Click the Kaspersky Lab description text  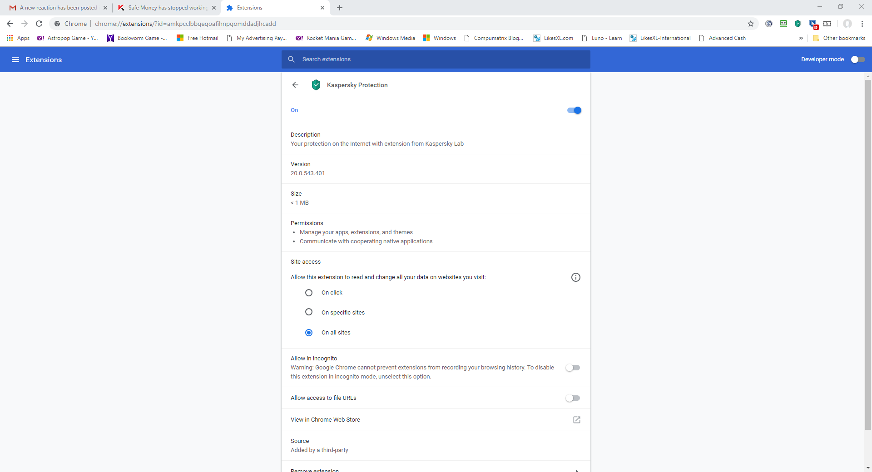[x=377, y=144]
